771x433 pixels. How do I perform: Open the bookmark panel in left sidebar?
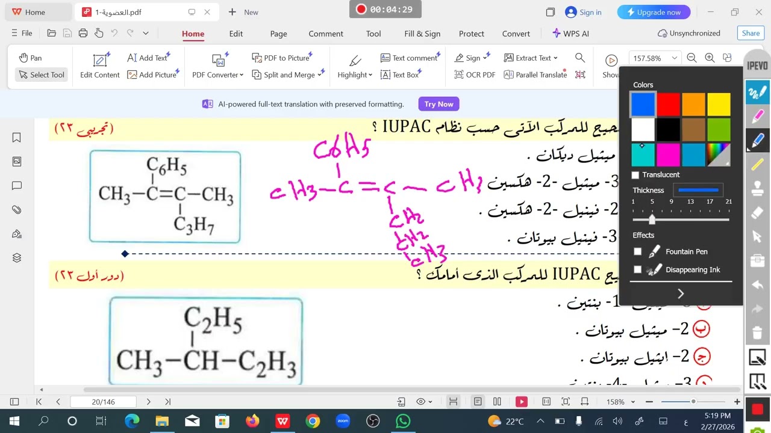(17, 138)
